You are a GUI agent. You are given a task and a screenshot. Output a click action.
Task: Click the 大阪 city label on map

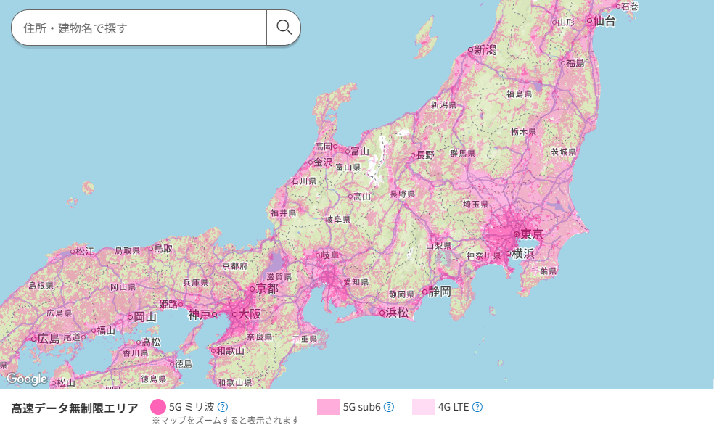[x=250, y=314]
